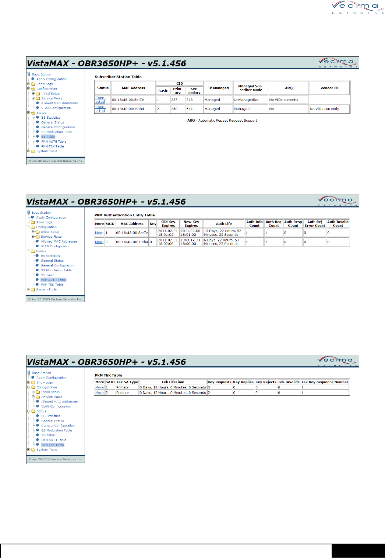Screen dimensions: 385x558
Task: Click Base Station icon on PKM Authentication Entry page
Action: pos(28,212)
